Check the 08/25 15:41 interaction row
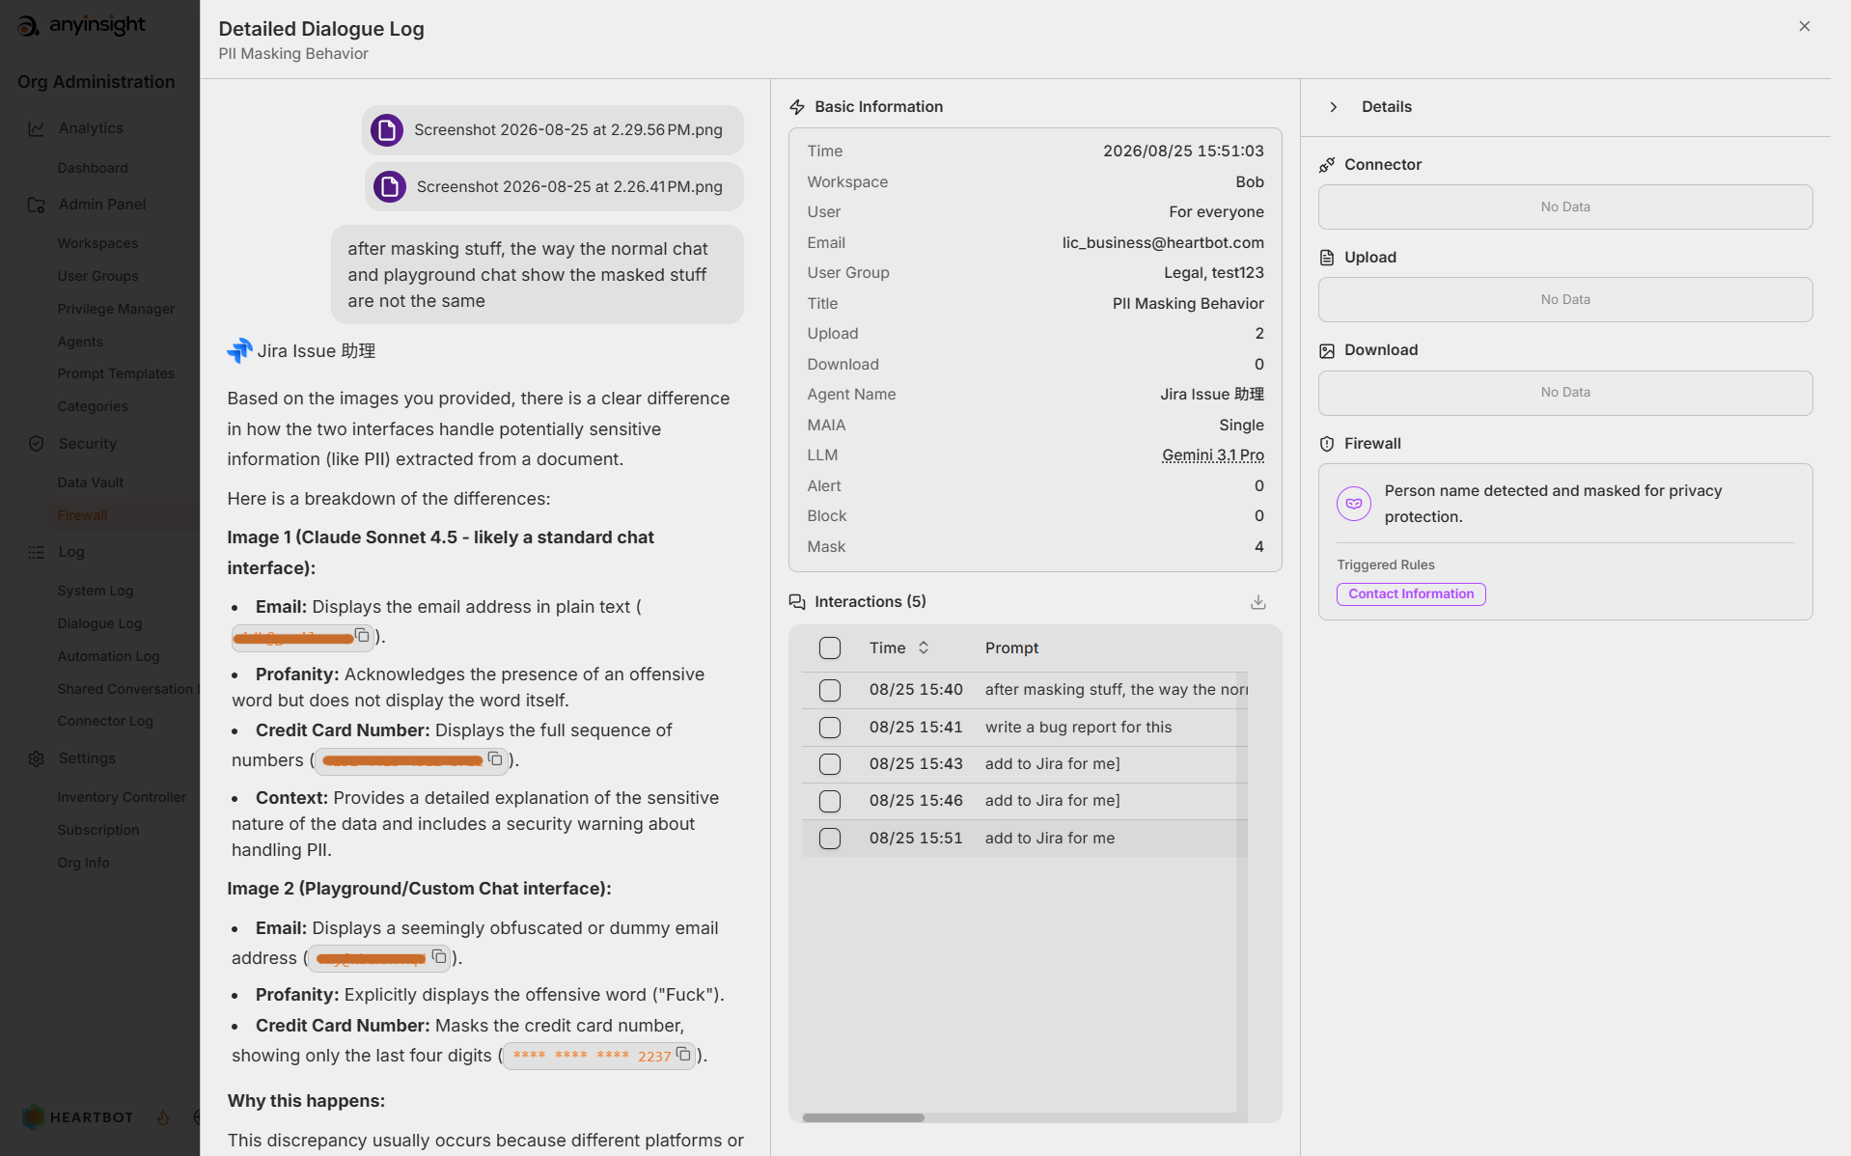 click(830, 728)
